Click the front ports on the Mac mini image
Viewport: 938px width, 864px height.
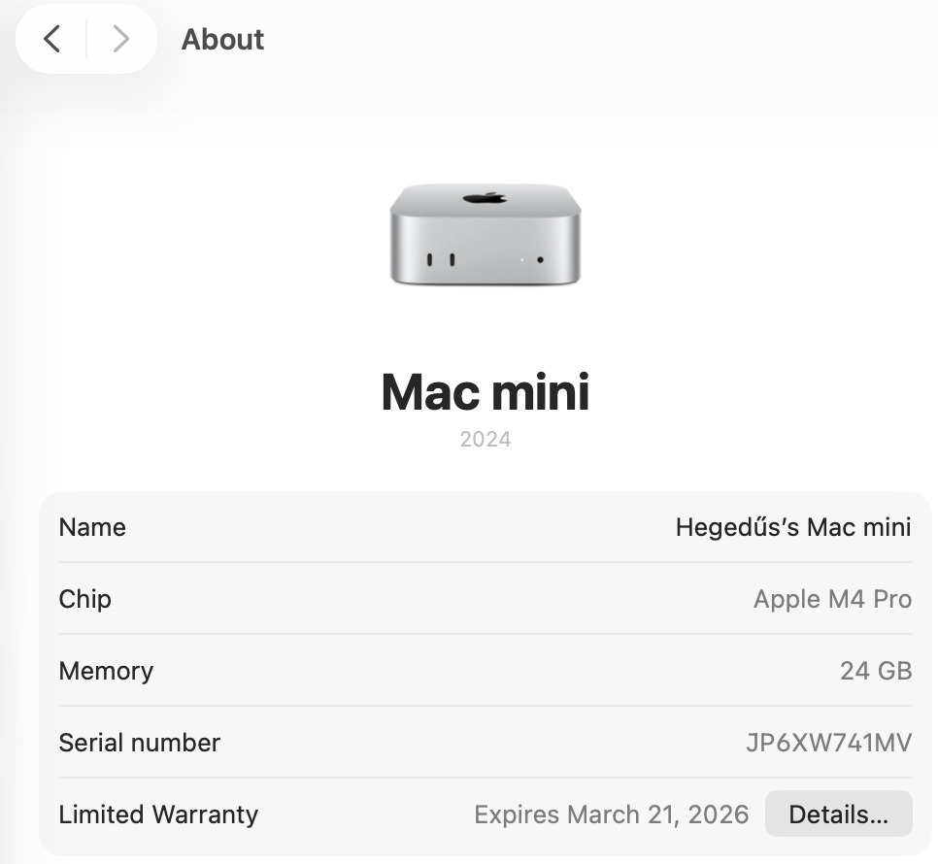(440, 260)
